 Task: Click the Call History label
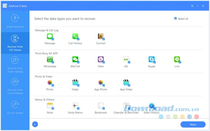[75, 43]
